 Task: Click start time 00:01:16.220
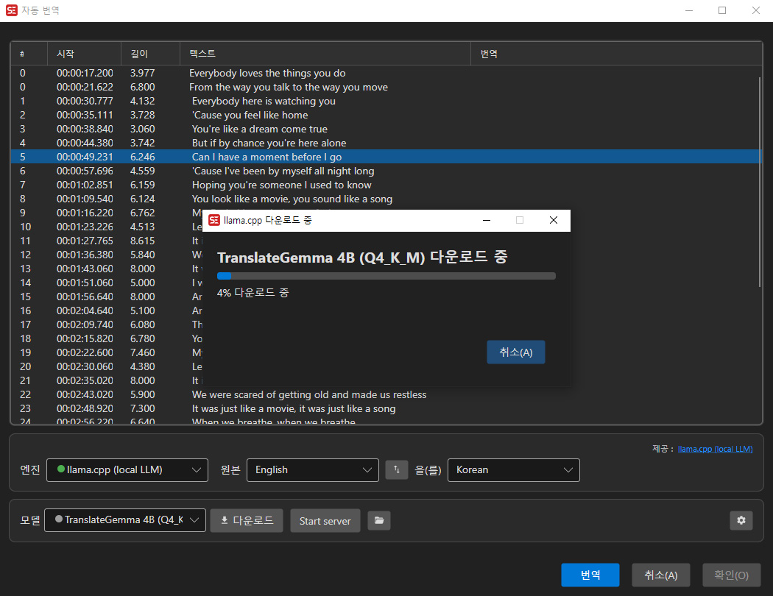point(85,213)
